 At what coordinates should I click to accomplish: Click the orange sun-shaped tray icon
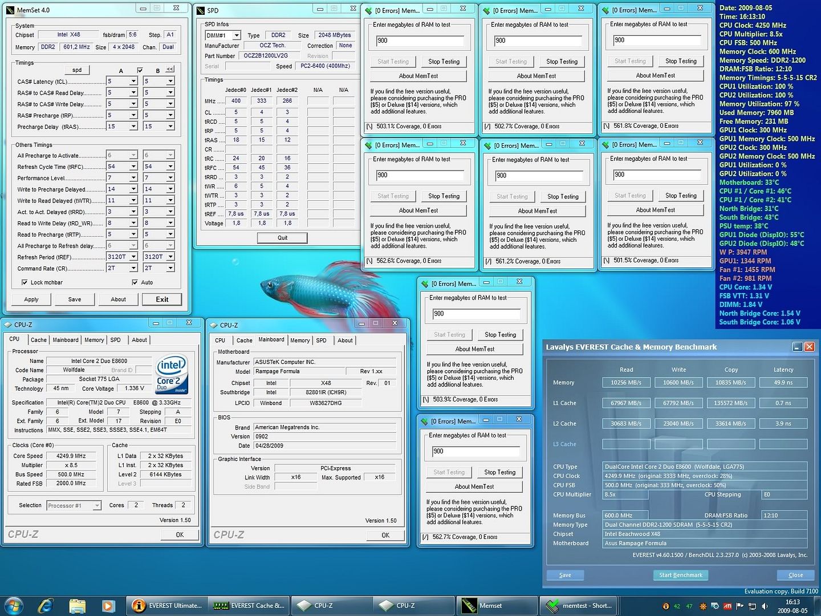pos(703,606)
